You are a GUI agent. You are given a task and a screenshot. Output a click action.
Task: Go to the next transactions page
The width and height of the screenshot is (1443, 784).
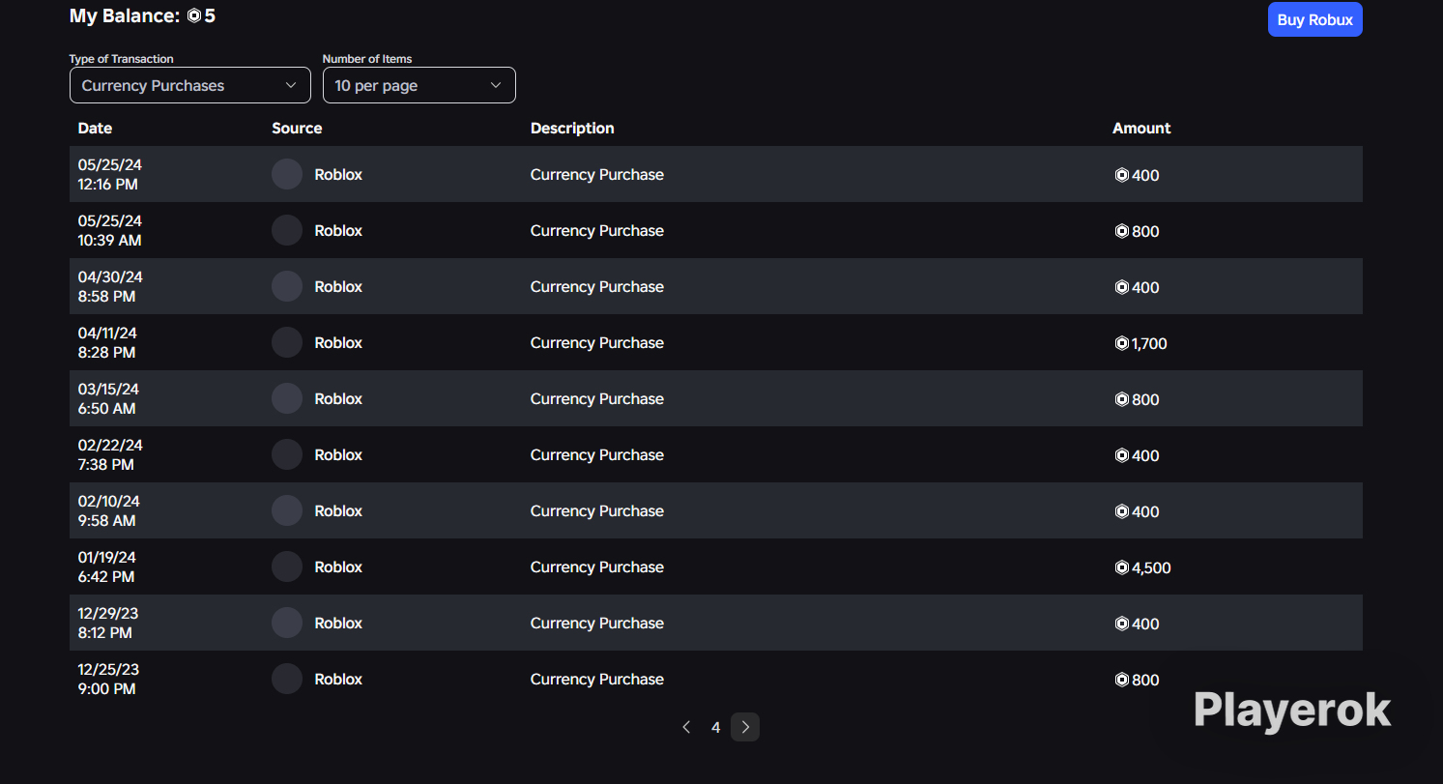click(745, 727)
